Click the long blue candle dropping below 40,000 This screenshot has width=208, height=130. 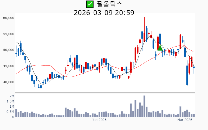tap(187, 75)
